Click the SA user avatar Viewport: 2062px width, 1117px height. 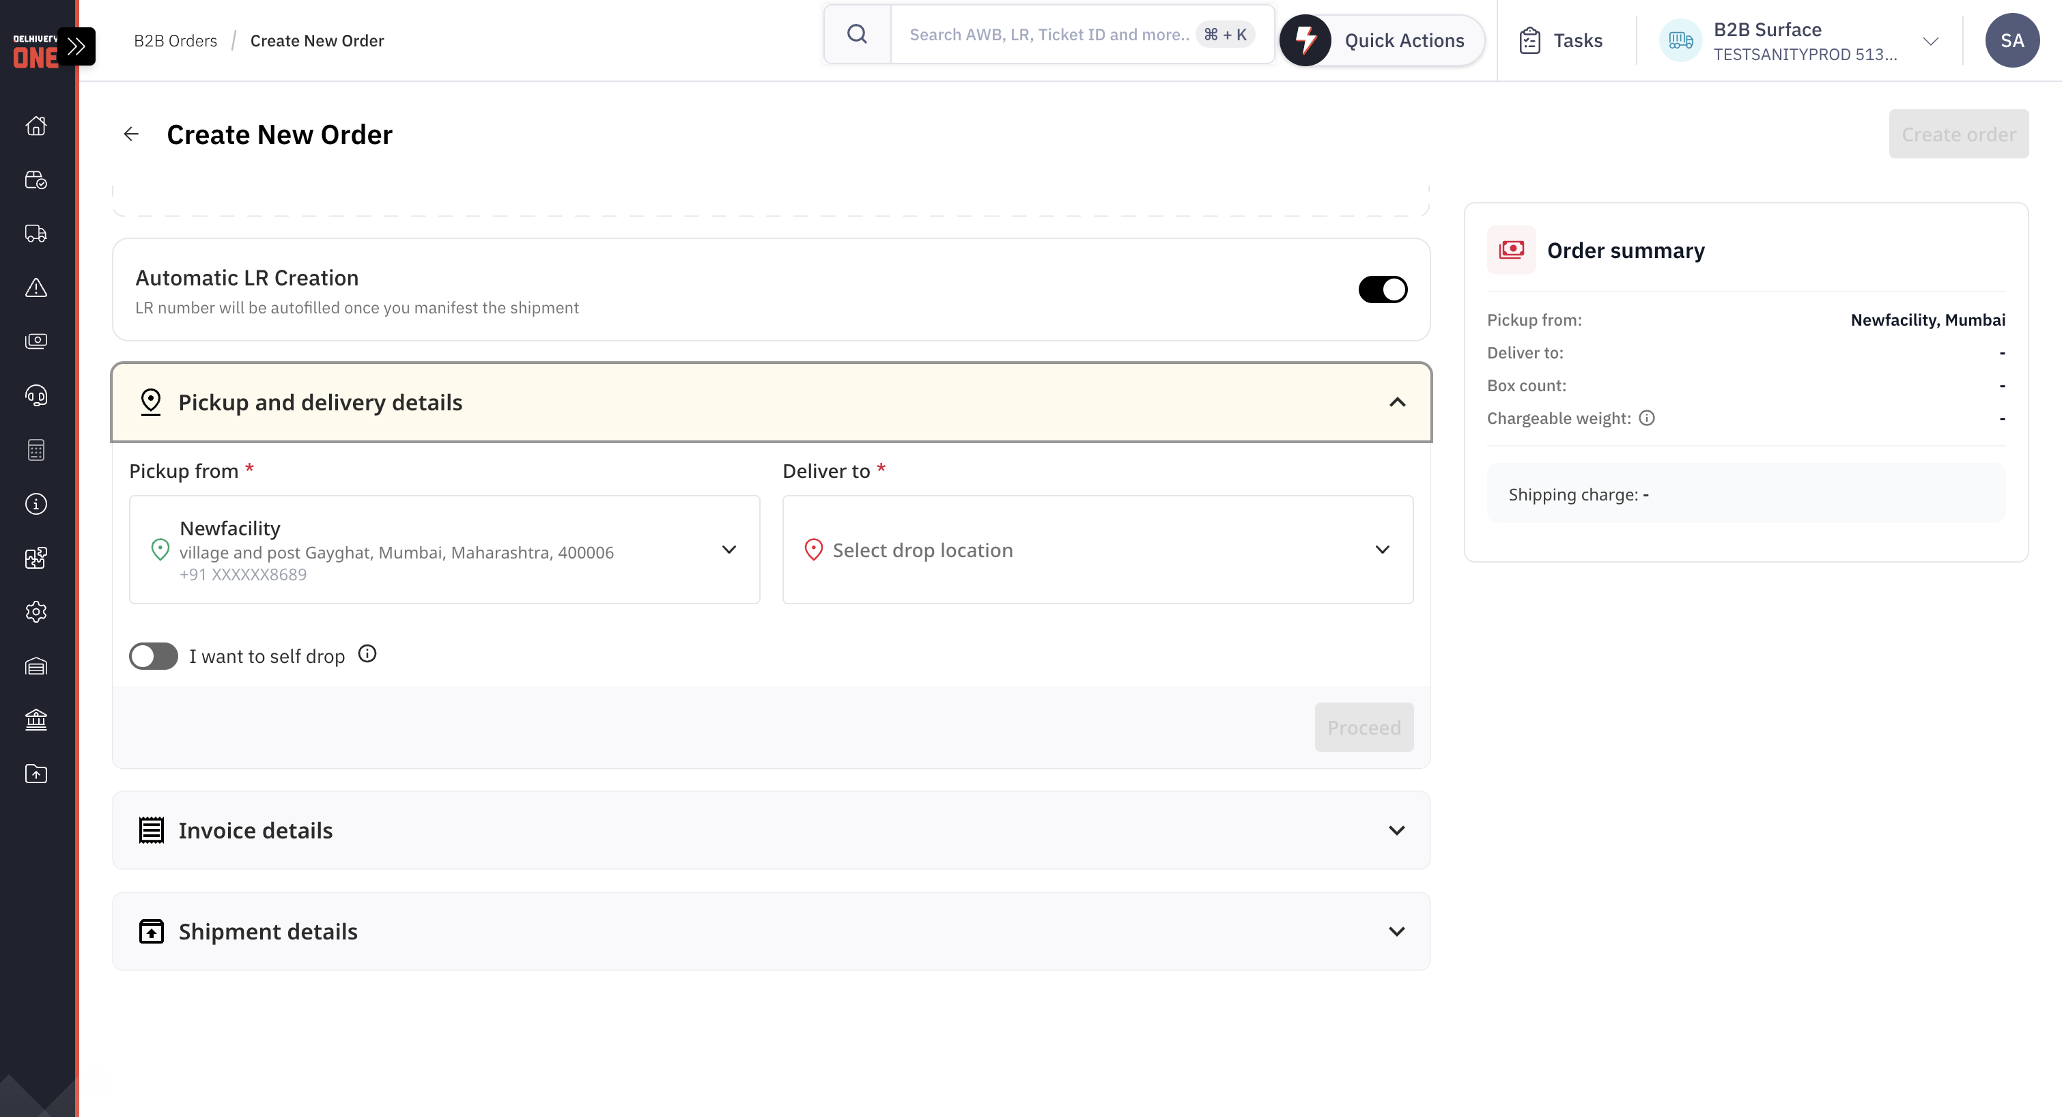[2012, 40]
